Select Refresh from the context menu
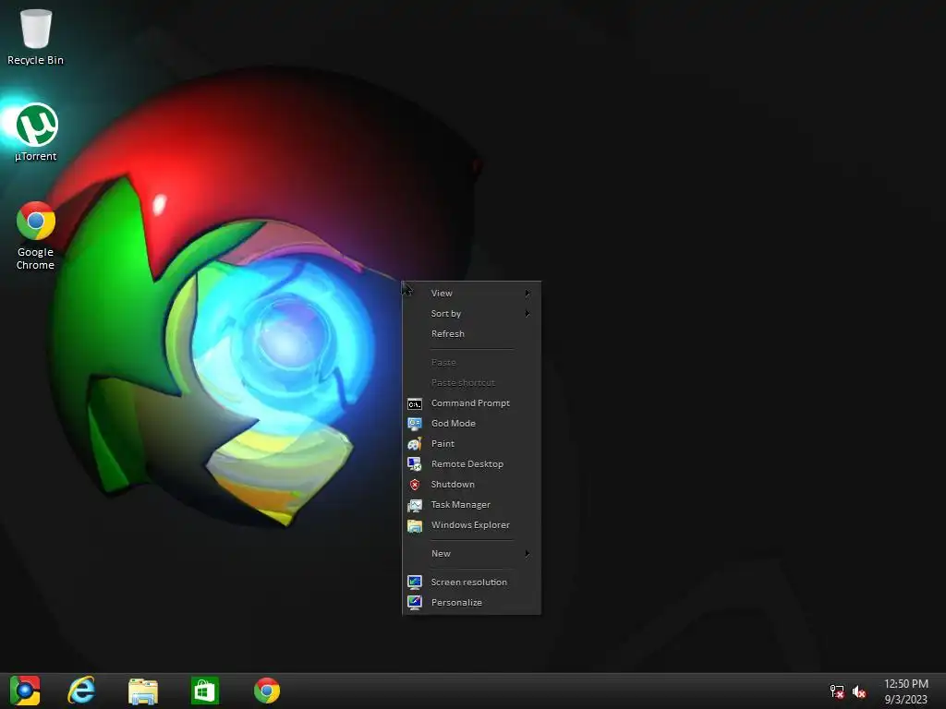 coord(448,334)
